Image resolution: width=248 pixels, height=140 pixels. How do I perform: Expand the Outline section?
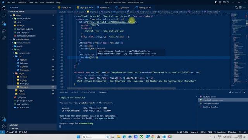point(32,125)
